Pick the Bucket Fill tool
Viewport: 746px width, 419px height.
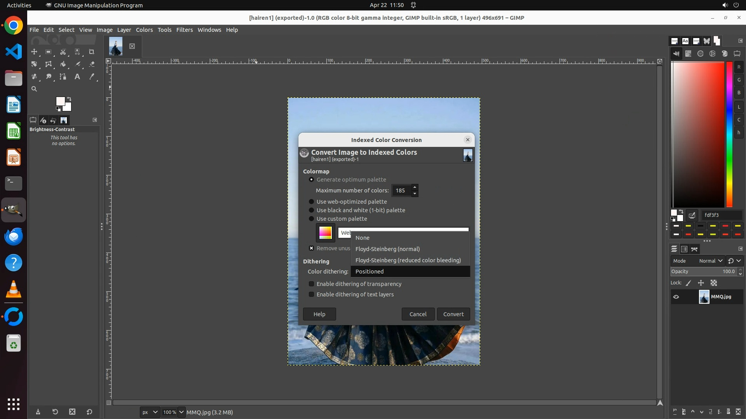point(63,64)
